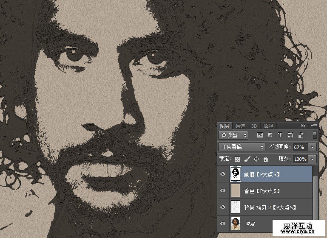327x238 pixels.
Task: Click the pixel layer filter icon
Action: tap(260, 135)
